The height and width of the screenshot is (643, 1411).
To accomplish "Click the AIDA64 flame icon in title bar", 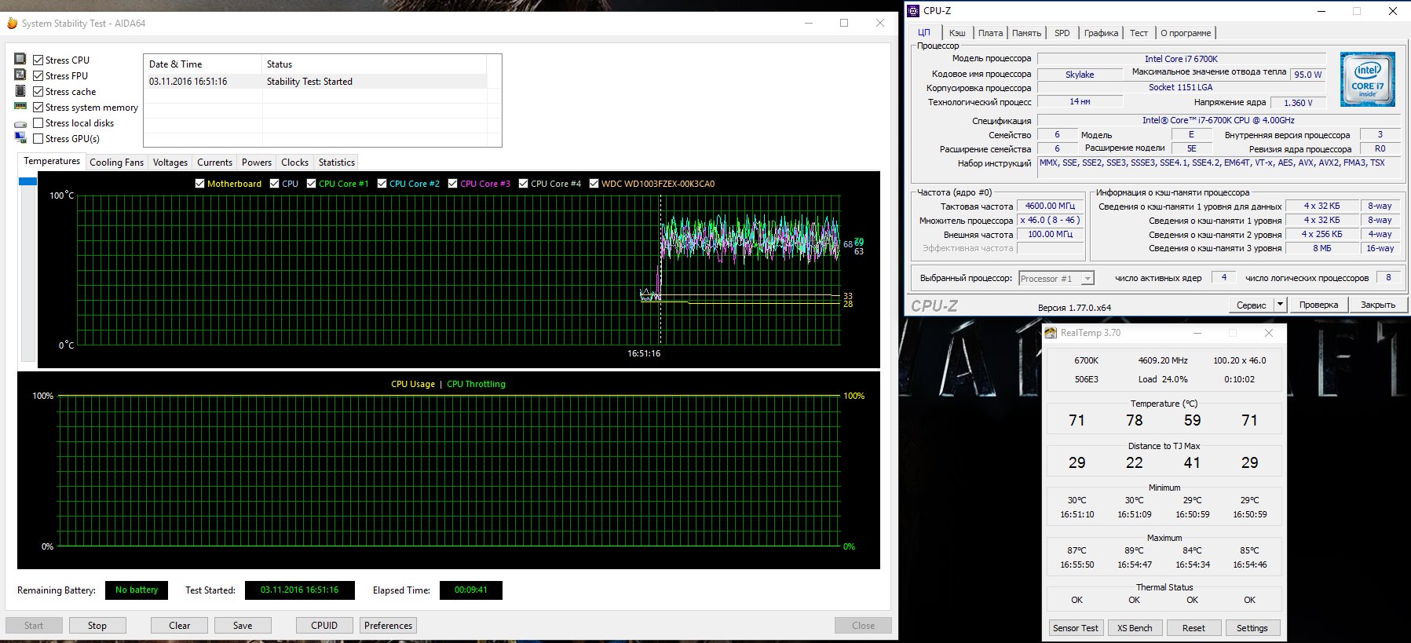I will [12, 24].
